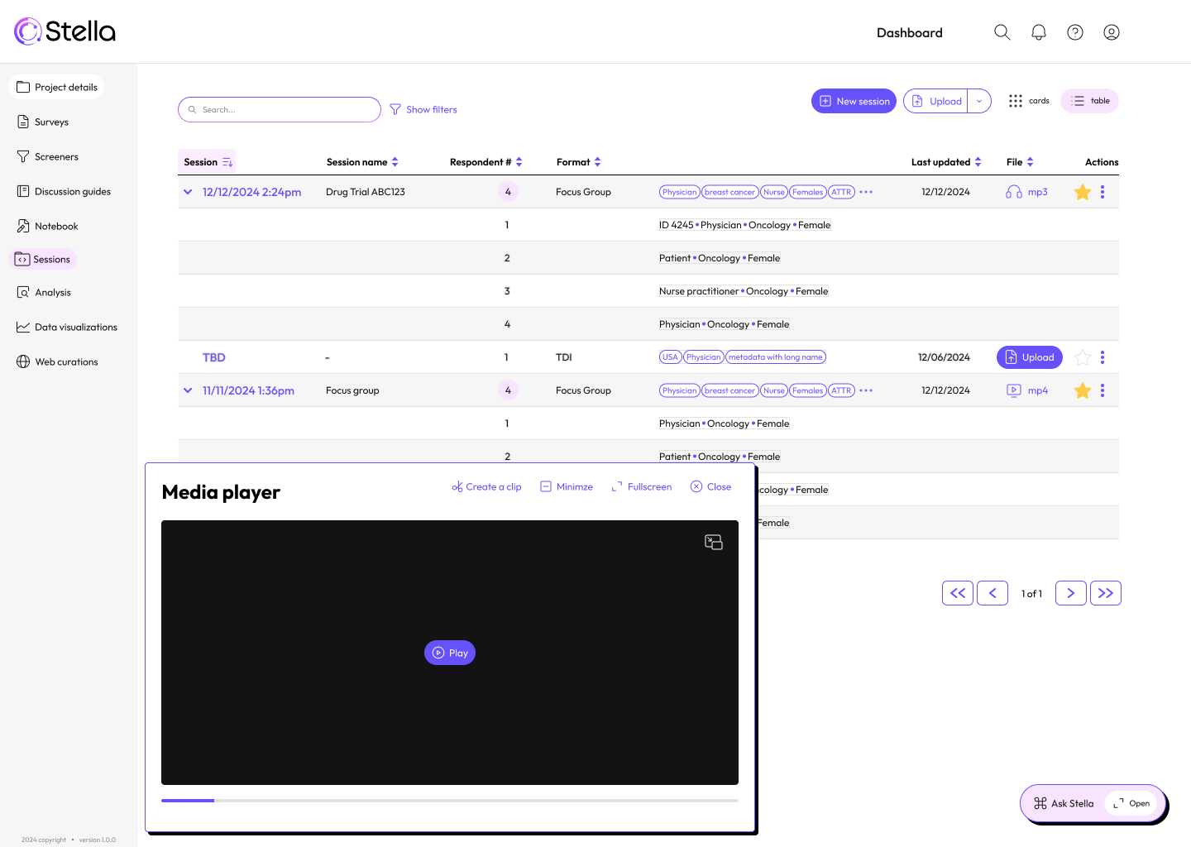Go to next page
This screenshot has height=847, width=1191.
click(1071, 593)
